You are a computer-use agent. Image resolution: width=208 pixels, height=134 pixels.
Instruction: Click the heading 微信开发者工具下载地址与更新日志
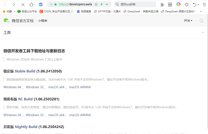[x=34, y=51]
